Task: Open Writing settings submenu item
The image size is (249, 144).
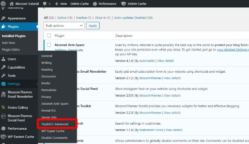Action: click(46, 63)
